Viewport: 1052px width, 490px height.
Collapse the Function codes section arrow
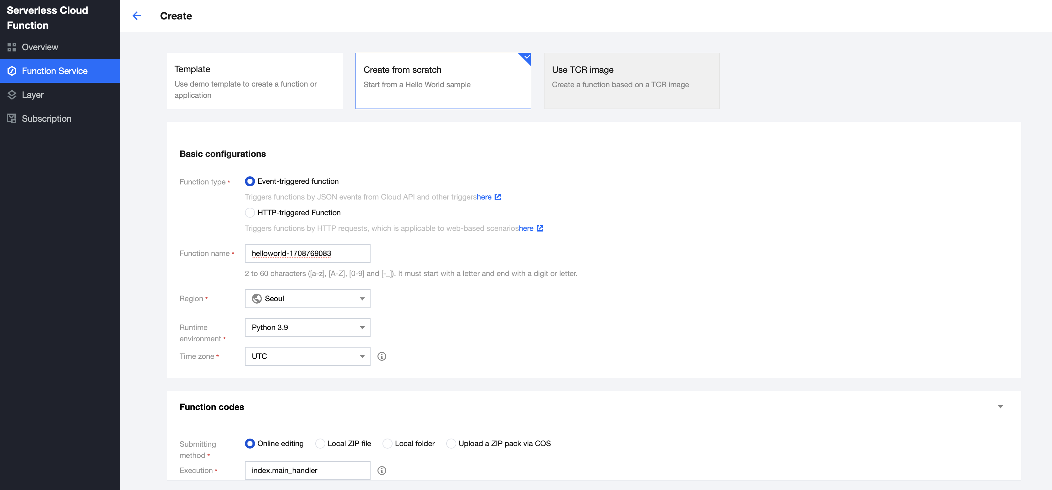[x=1000, y=407]
